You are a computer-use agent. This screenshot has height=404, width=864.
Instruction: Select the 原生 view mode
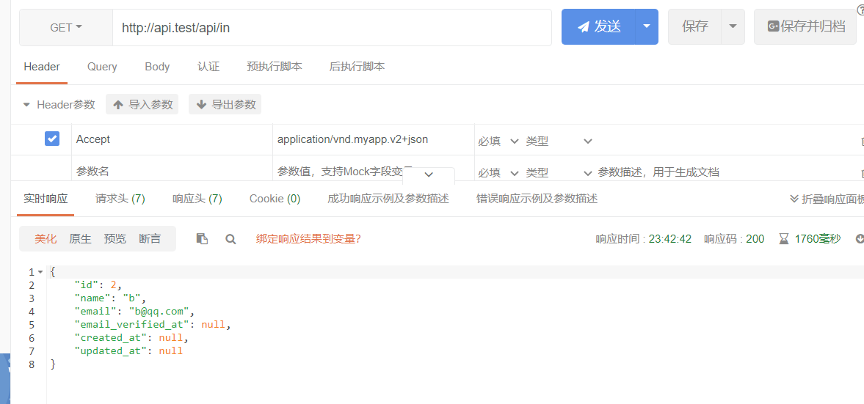click(x=81, y=239)
